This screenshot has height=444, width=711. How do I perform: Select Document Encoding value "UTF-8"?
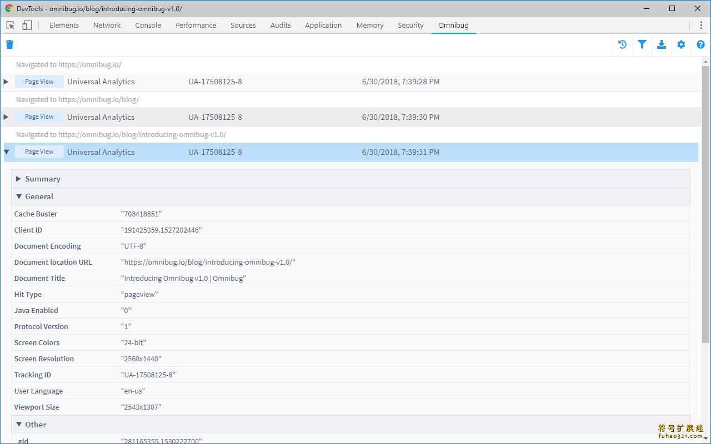(134, 246)
